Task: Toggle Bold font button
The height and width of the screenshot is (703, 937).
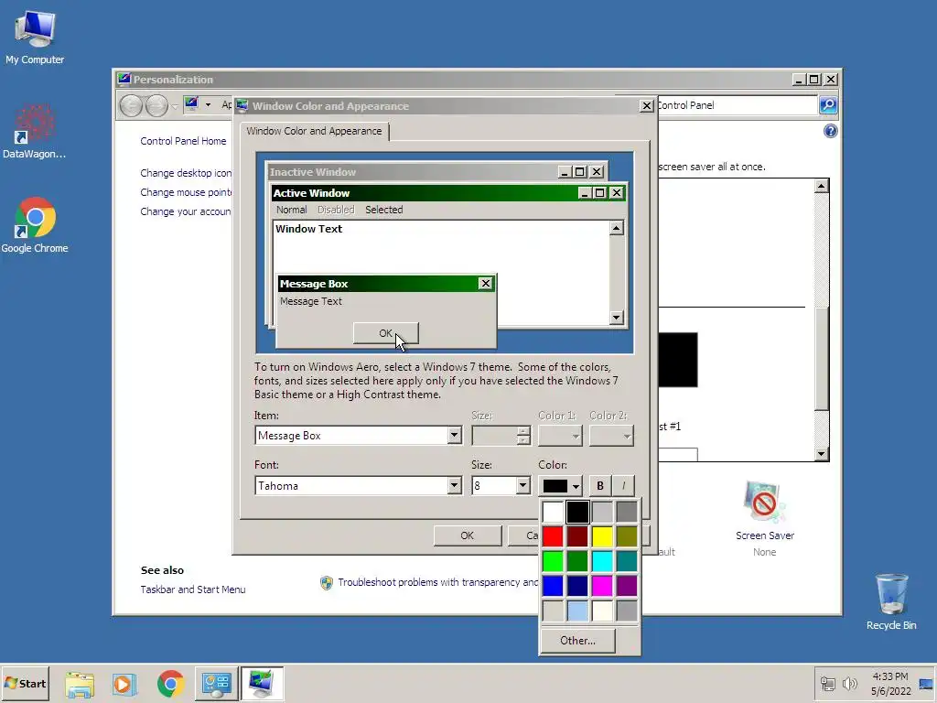Action: tap(600, 486)
